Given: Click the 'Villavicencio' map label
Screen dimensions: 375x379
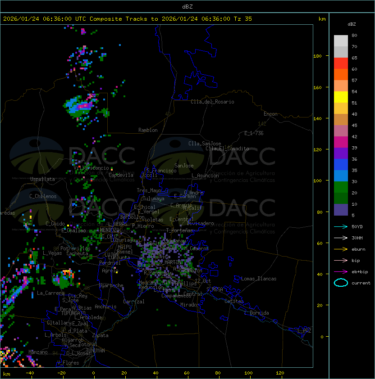Looking at the screenshot, I should coord(91,168).
